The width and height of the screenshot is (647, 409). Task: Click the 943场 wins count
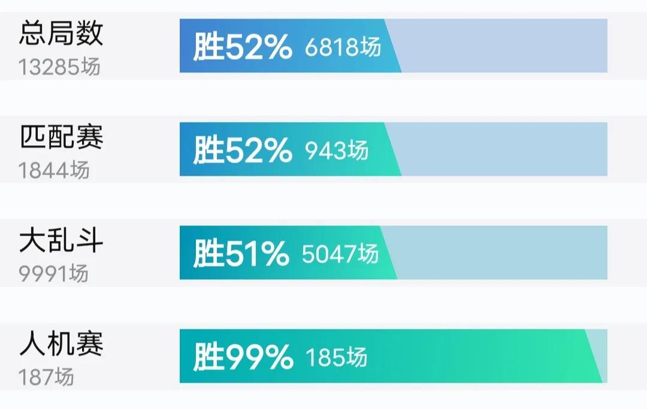click(x=337, y=151)
